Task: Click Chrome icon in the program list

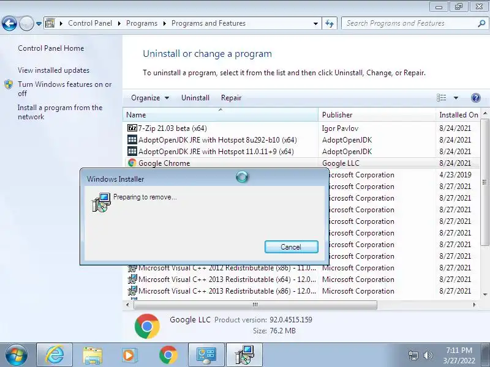Action: (x=132, y=163)
